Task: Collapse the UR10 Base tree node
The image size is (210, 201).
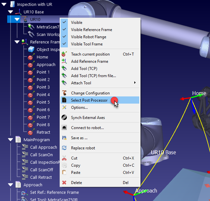Action: pyautogui.click(x=10, y=12)
